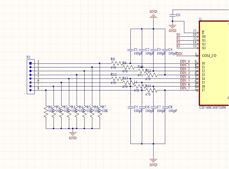Click the 100pF value of capacitor C8

(x=173, y=111)
